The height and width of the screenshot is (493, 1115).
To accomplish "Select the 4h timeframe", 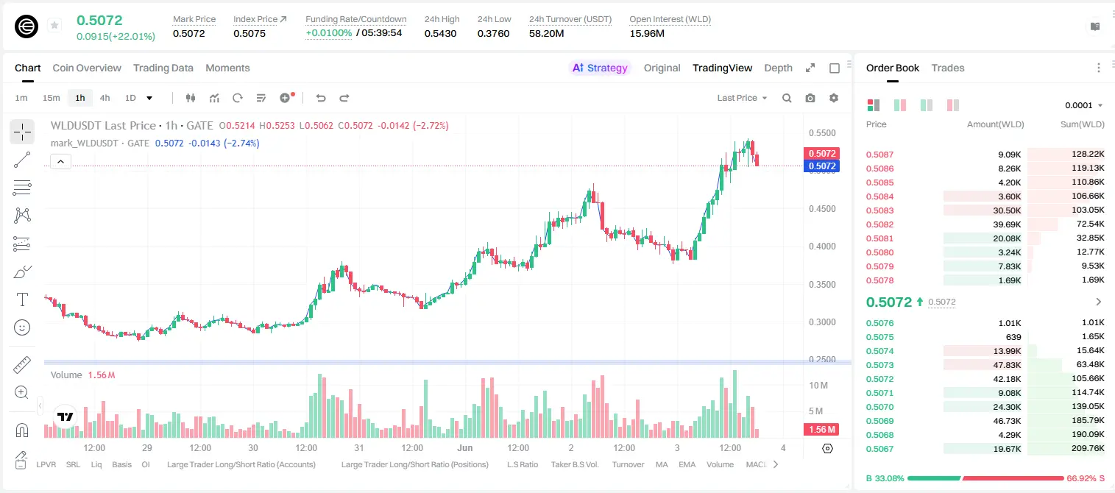I will (105, 98).
